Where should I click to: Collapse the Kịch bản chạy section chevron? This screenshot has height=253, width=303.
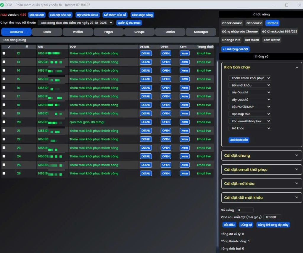(296, 67)
